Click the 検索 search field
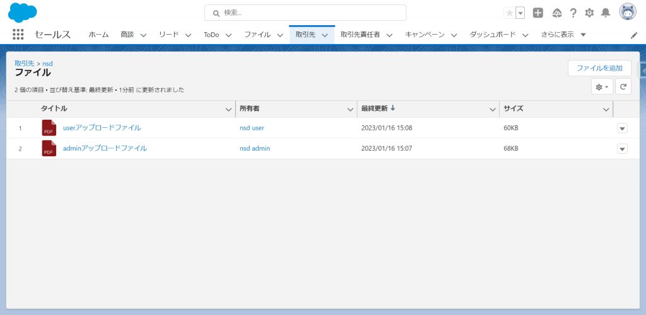Screen dimensions: 646x315 [305, 13]
